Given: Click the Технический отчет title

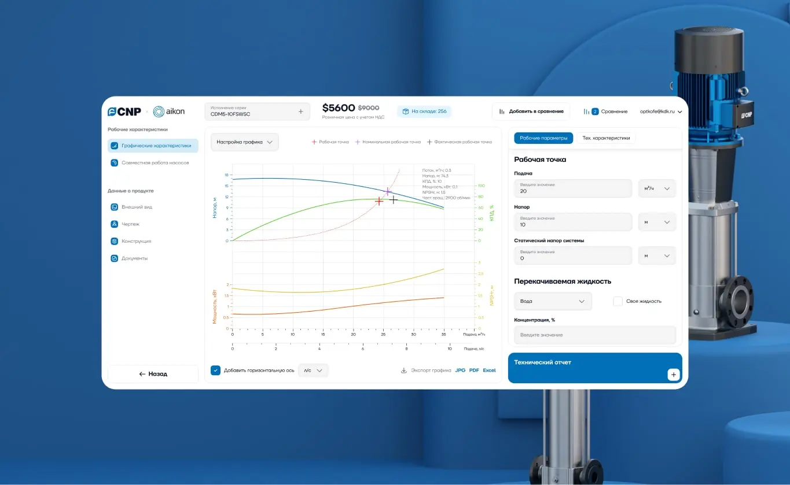Looking at the screenshot, I should (x=543, y=362).
